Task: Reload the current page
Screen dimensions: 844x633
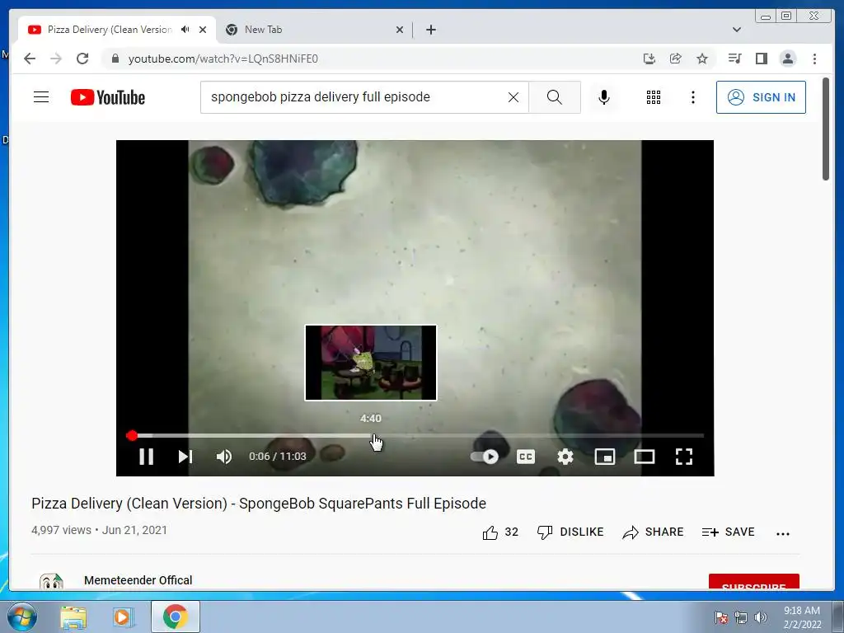Action: [82, 59]
